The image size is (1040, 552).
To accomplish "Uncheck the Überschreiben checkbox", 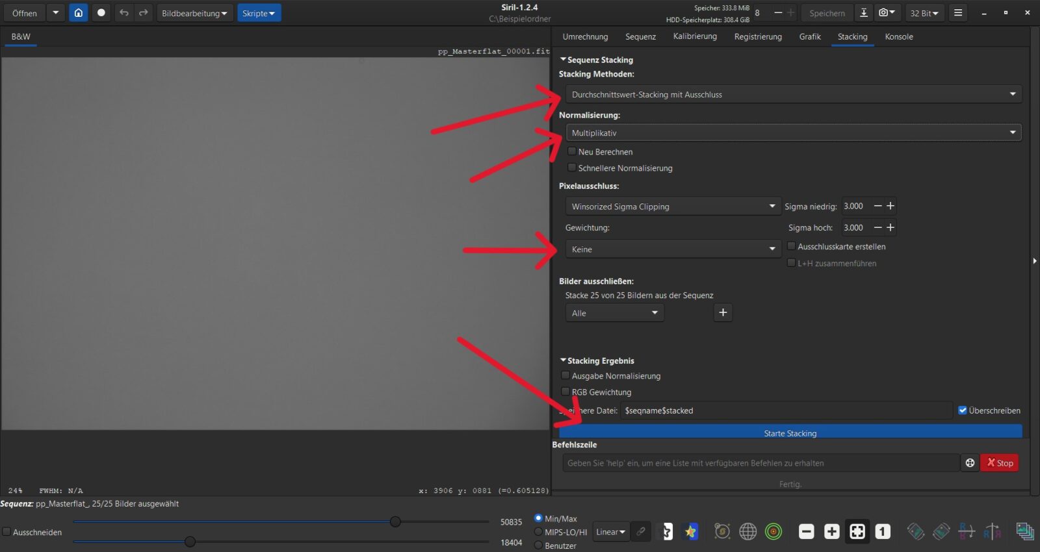I will coord(963,410).
